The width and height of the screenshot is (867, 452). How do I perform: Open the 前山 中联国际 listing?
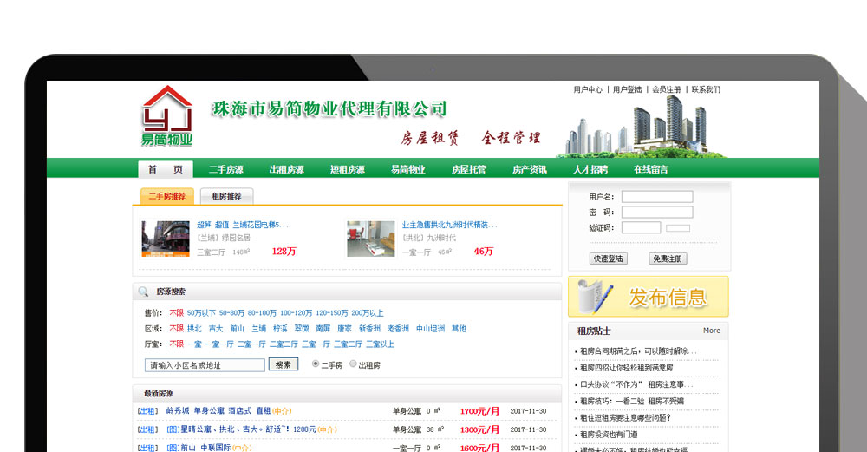pos(199,448)
